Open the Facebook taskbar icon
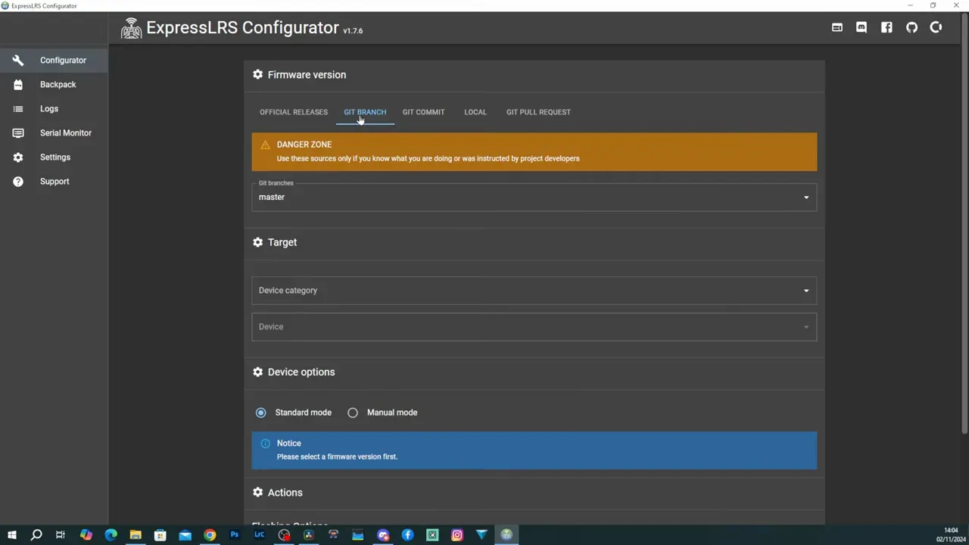 pyautogui.click(x=407, y=535)
